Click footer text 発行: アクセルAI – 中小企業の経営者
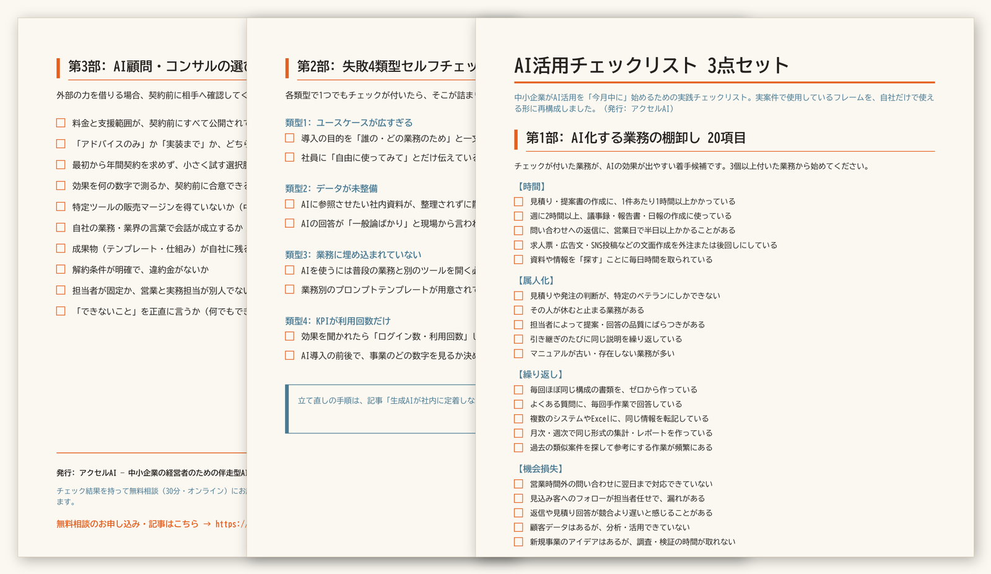This screenshot has height=574, width=991. (151, 473)
